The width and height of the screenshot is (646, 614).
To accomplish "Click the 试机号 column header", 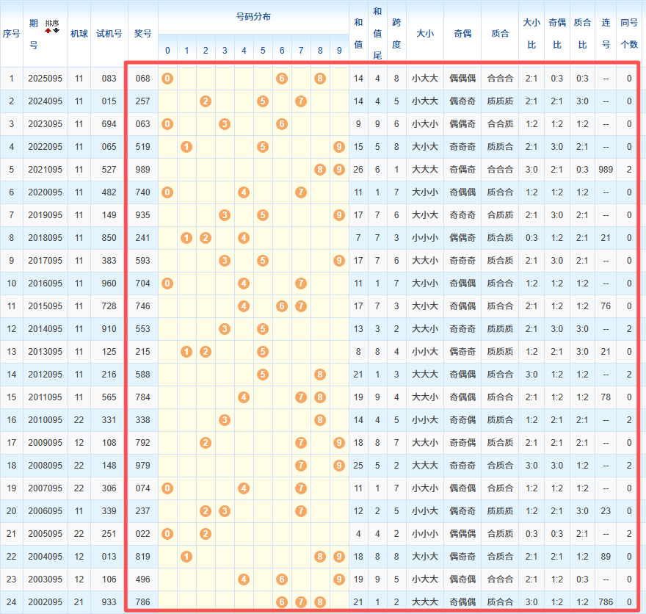I will pyautogui.click(x=109, y=33).
